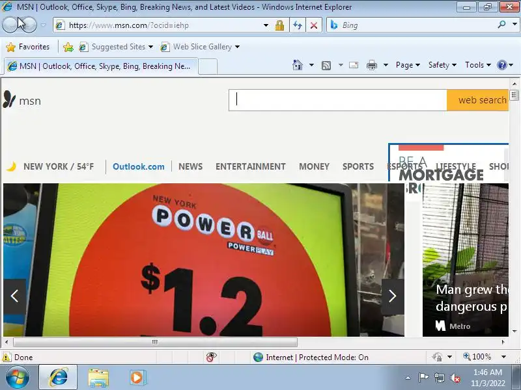Click the horizontal scrollbar thumb
Image resolution: width=521 pixels, height=390 pixels.
coord(155,342)
